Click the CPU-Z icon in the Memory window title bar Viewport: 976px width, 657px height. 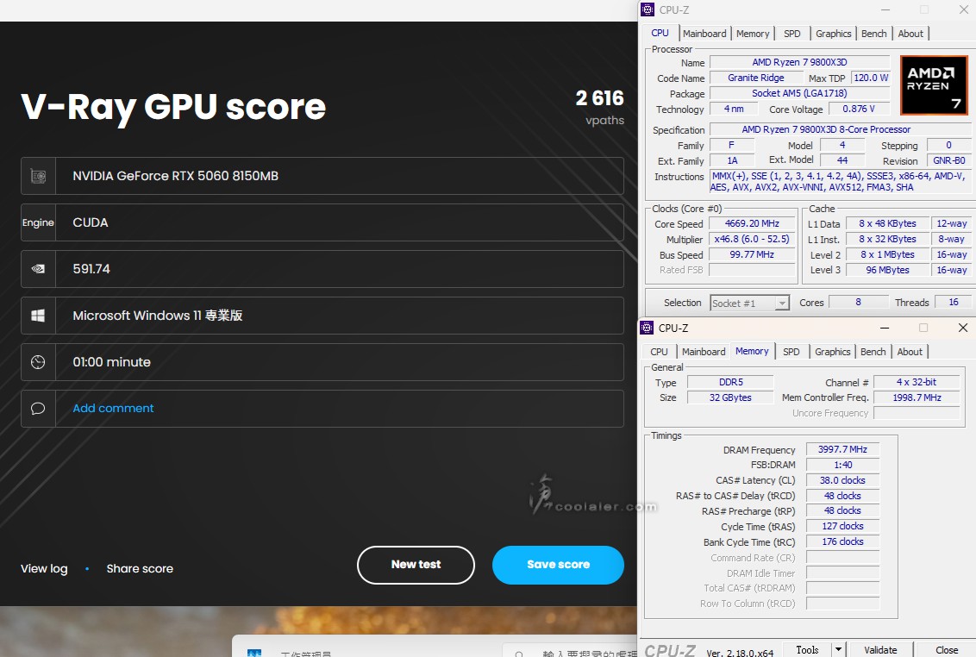pyautogui.click(x=648, y=328)
